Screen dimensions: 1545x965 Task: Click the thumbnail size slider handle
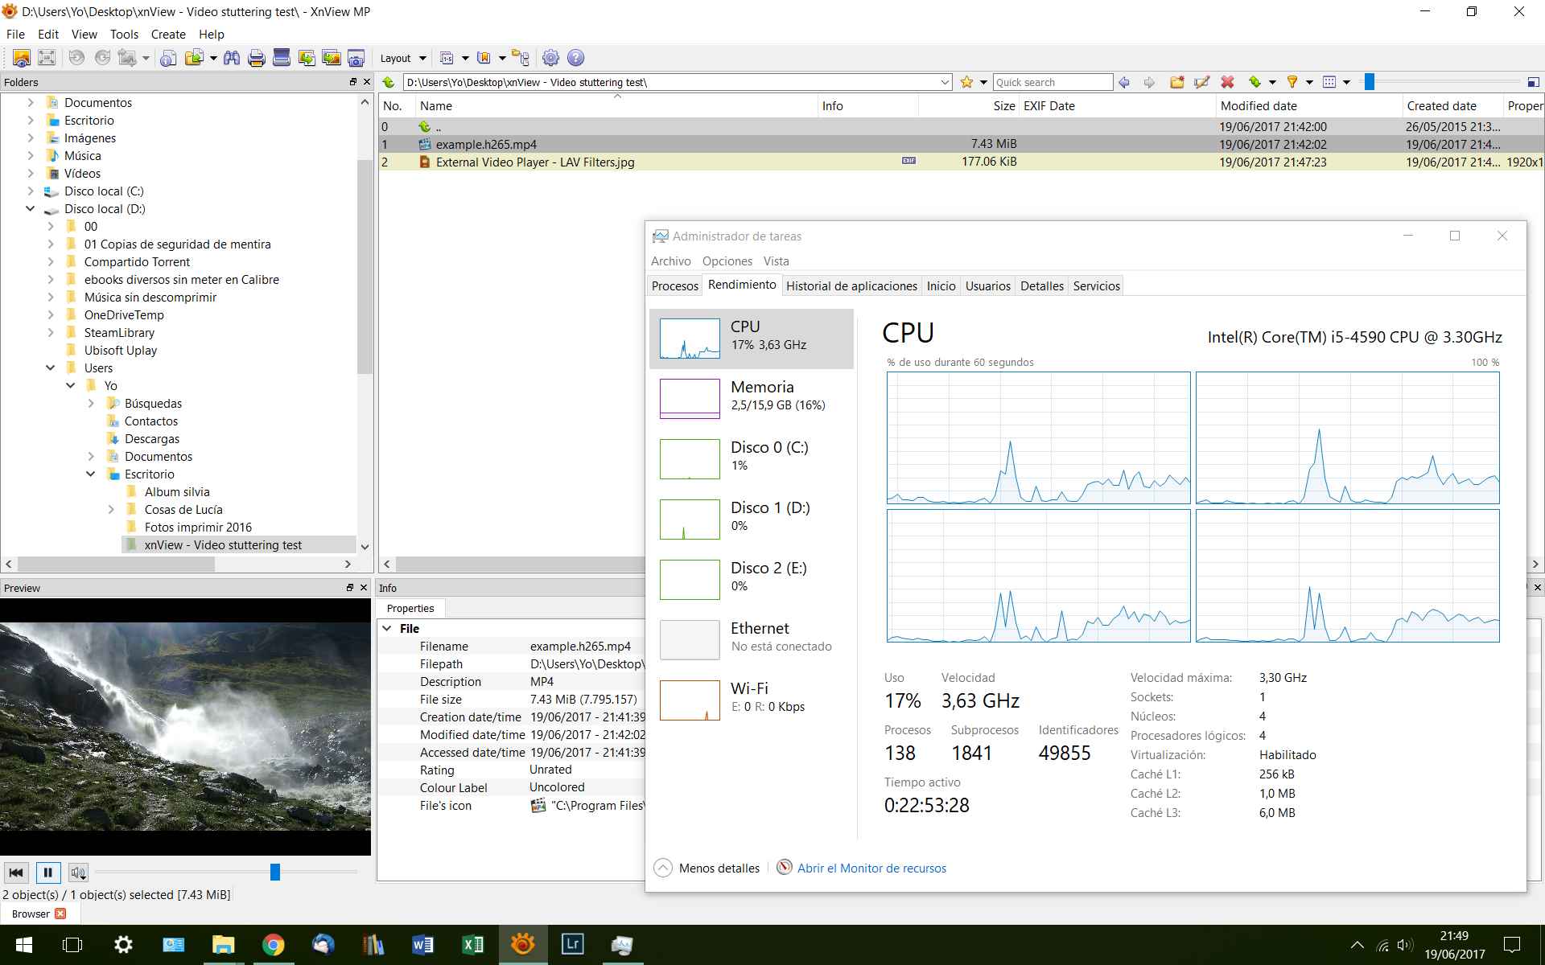[x=1369, y=82]
